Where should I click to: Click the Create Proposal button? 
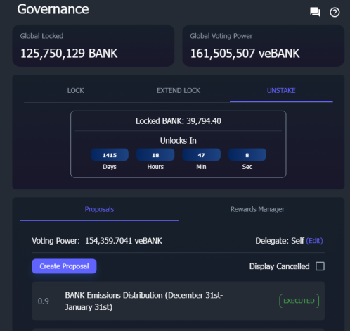pos(64,266)
